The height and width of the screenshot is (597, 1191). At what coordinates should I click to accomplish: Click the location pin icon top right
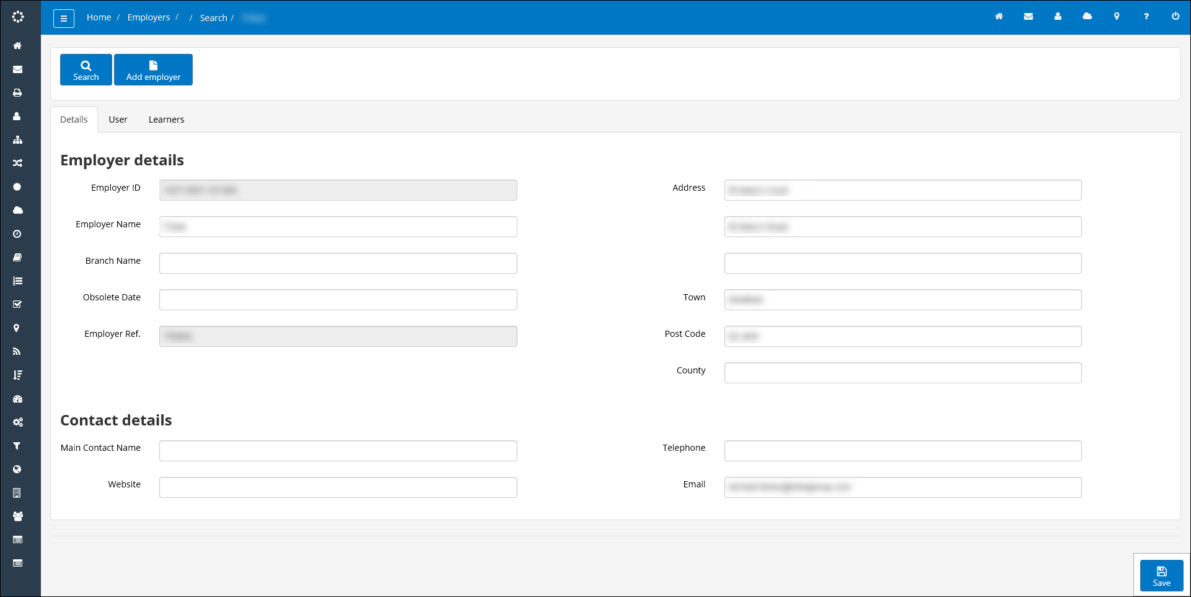point(1117,17)
